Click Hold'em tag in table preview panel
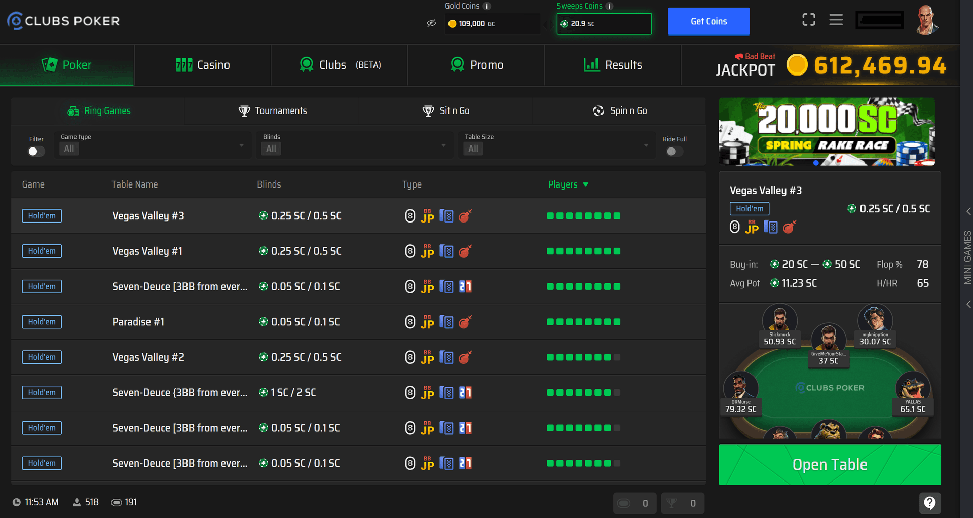Screen dimensions: 973x518 click(750, 209)
